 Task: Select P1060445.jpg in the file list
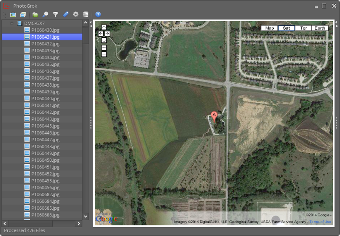(45, 126)
